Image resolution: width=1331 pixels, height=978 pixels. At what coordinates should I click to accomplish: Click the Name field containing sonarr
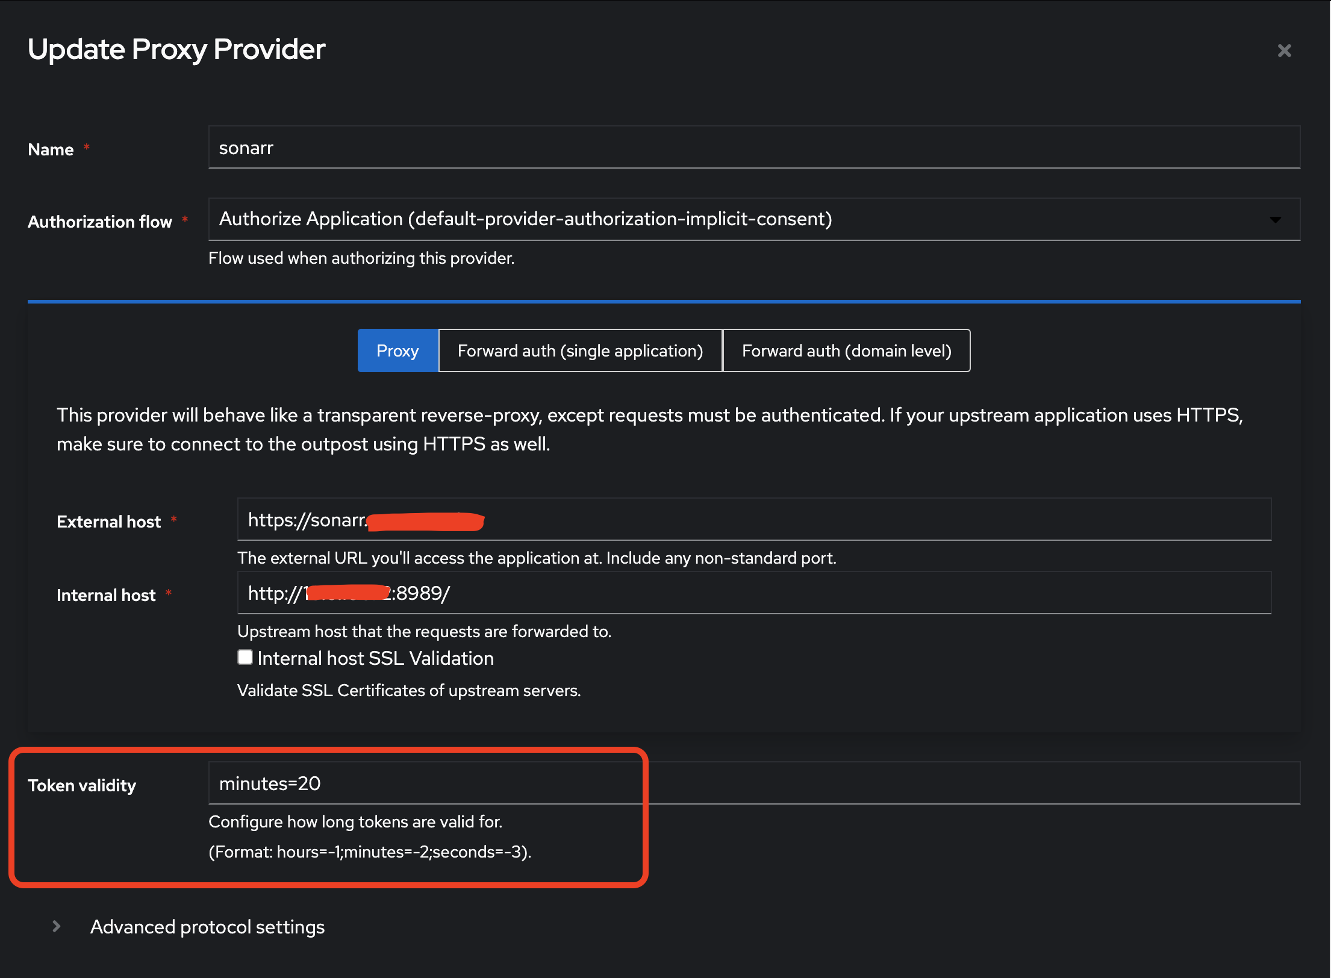tap(753, 148)
